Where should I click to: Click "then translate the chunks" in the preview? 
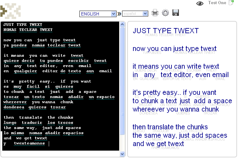(170, 127)
